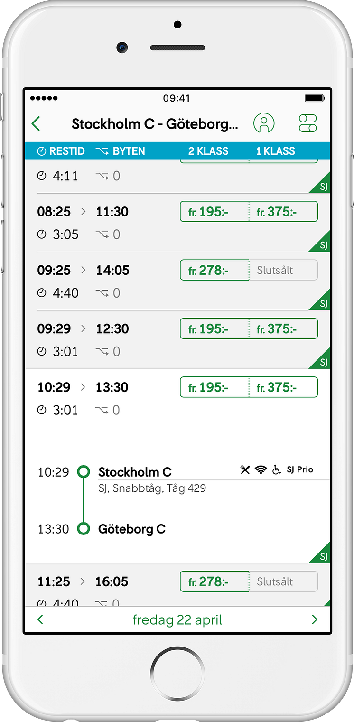Click the SJ Prio label
This screenshot has width=354, height=722.
tap(300, 469)
